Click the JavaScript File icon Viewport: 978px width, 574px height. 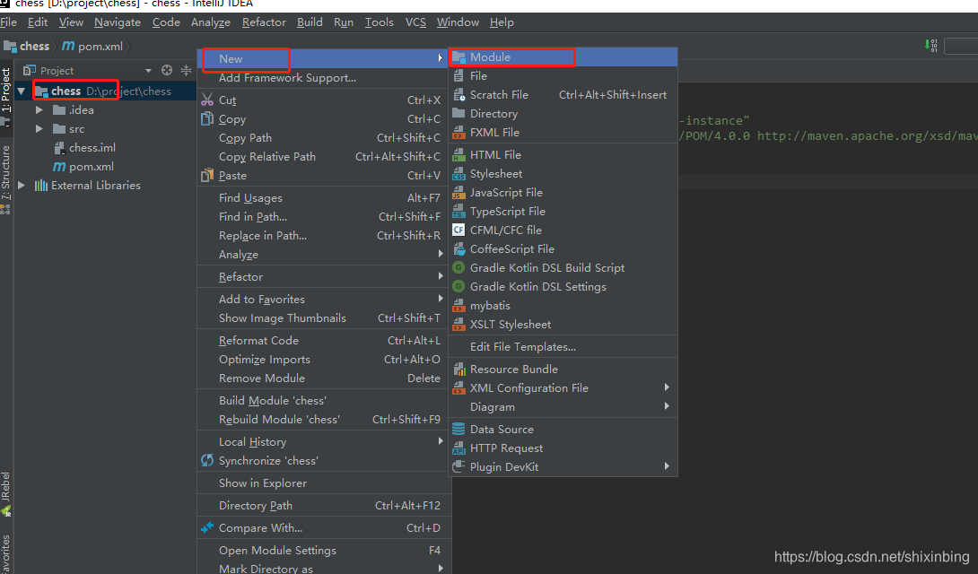pyautogui.click(x=458, y=192)
